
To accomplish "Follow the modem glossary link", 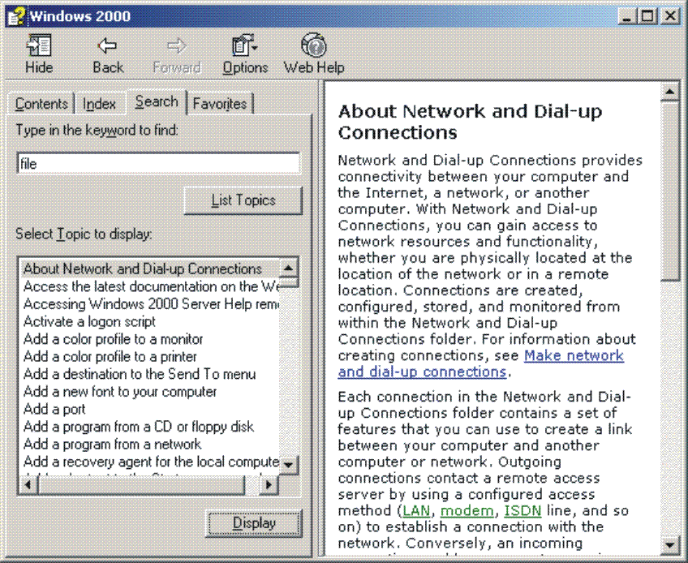I will click(467, 511).
